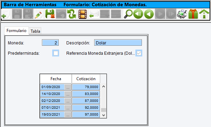The width and height of the screenshot is (211, 127).
Task: Select the date cell 02/12/2020
Action: tap(52, 101)
